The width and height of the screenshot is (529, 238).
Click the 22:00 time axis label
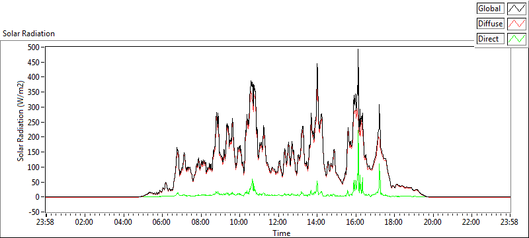[471, 222]
